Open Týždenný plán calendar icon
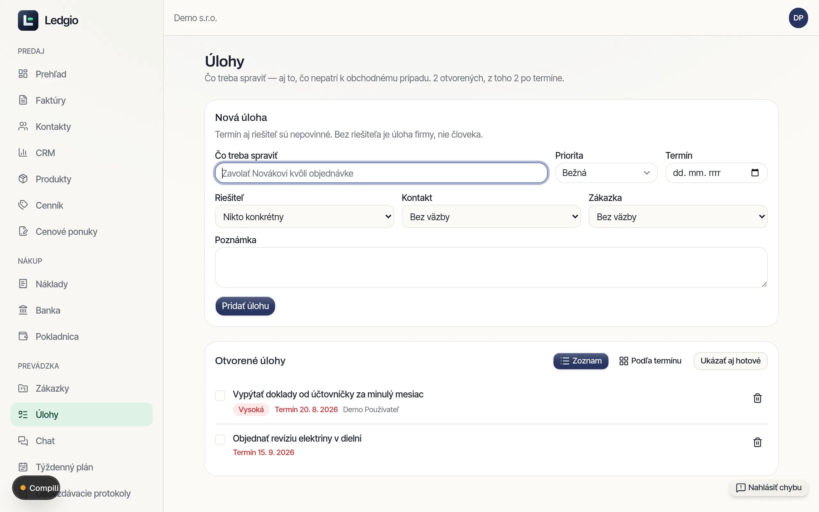This screenshot has width=819, height=512. [23, 467]
